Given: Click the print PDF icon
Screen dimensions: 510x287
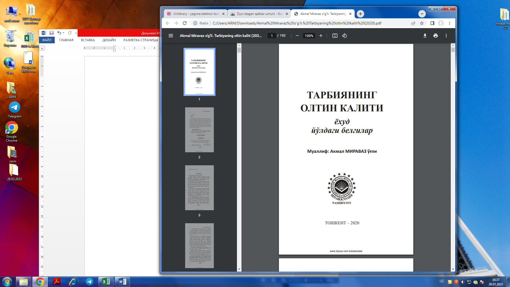Looking at the screenshot, I should pyautogui.click(x=435, y=36).
